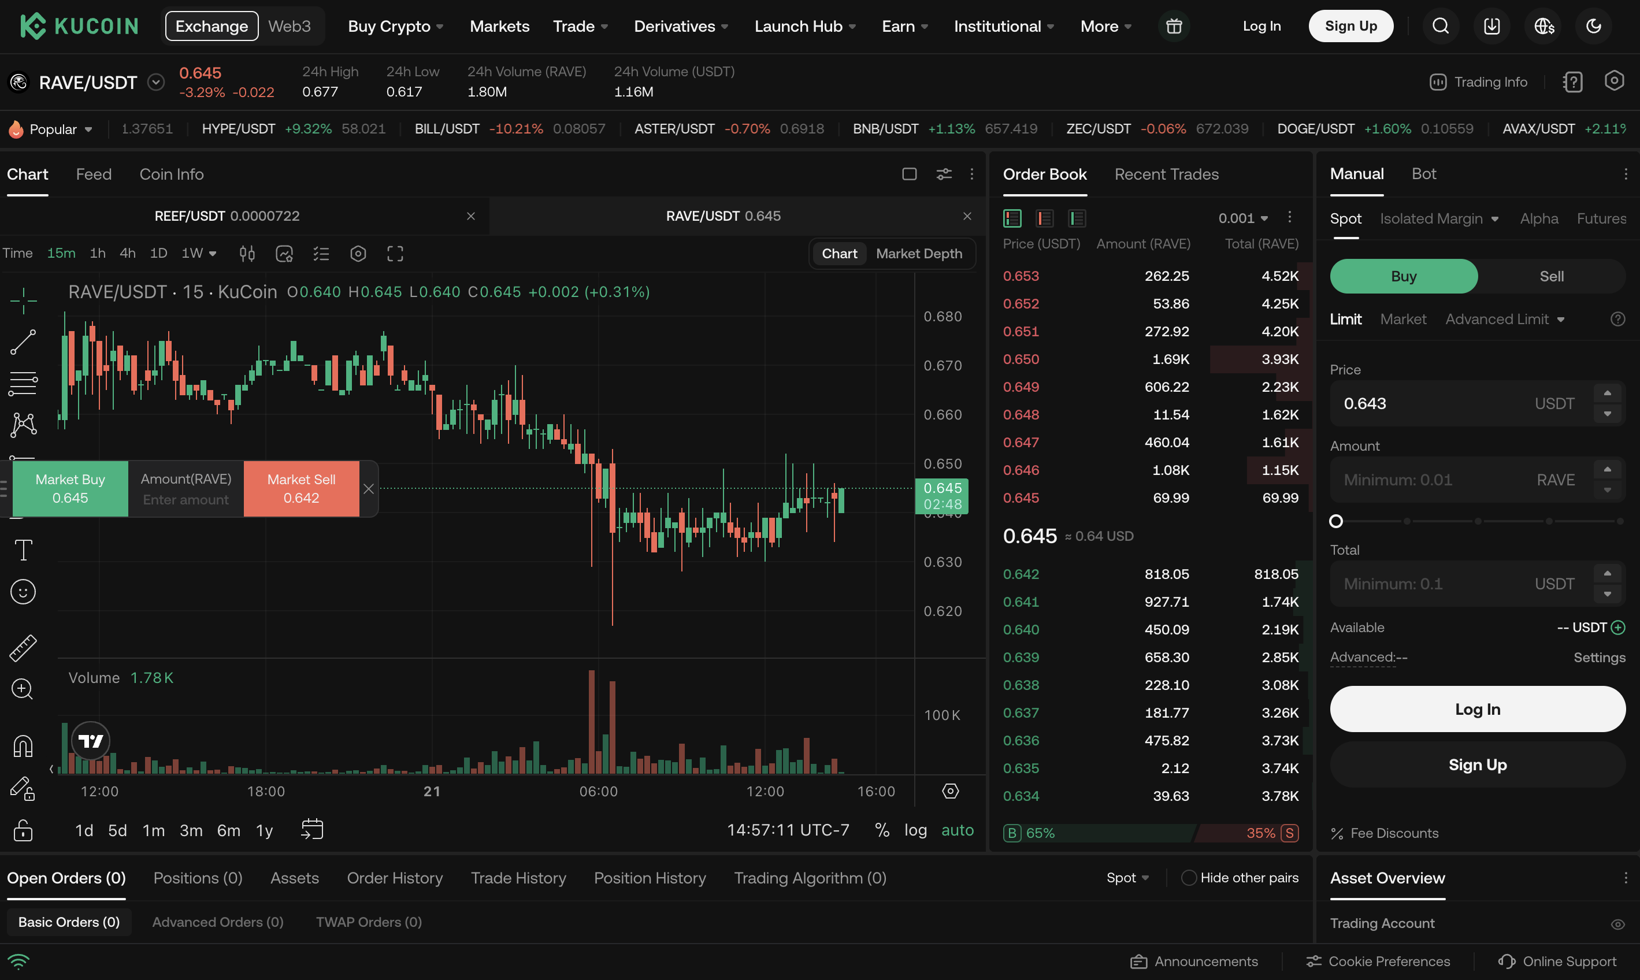
Task: Open trading page help guide icon
Action: pyautogui.click(x=1572, y=82)
